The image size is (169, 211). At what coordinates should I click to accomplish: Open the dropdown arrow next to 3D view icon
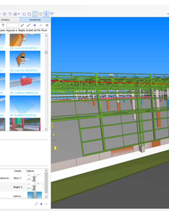(19, 14)
